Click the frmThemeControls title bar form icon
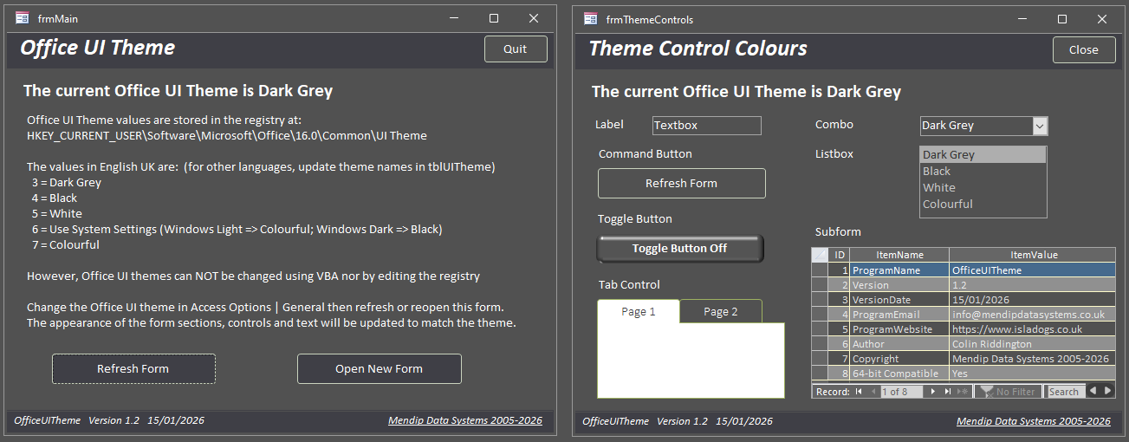 [x=591, y=19]
